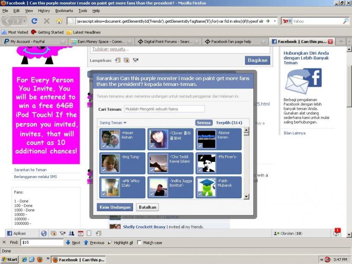Click the red blocked tray icon

point(328,259)
